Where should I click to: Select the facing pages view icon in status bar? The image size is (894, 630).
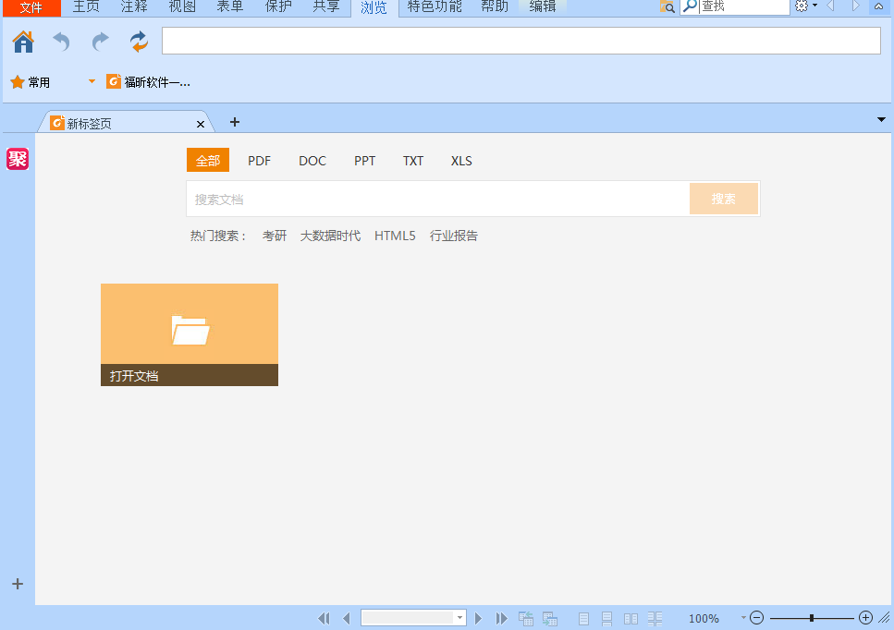point(631,618)
